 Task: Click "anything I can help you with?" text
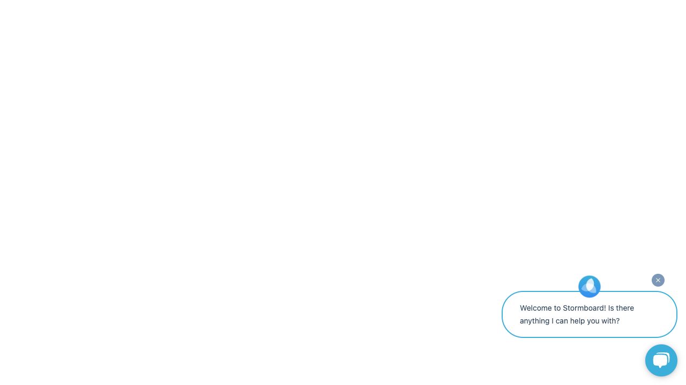coord(569,321)
